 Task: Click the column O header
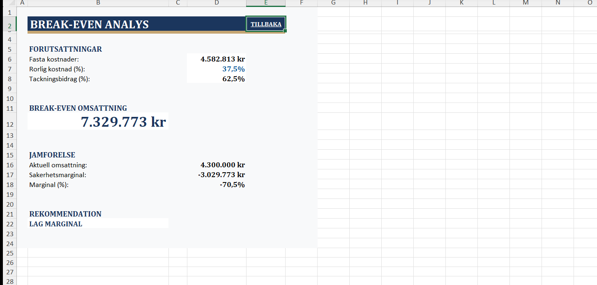click(x=589, y=3)
